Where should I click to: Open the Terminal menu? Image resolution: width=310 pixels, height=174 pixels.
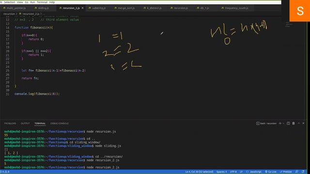coord(42,2)
